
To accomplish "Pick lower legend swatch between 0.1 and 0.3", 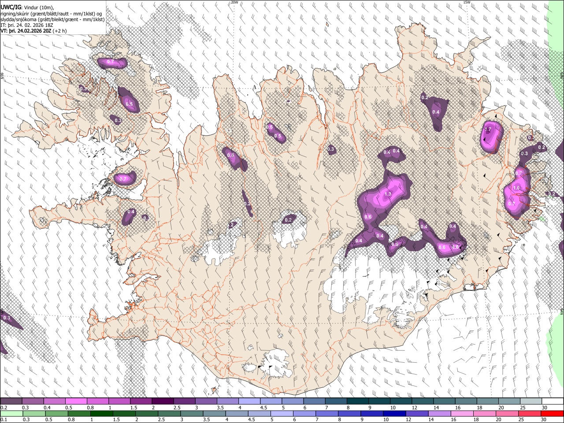I will point(11,413).
